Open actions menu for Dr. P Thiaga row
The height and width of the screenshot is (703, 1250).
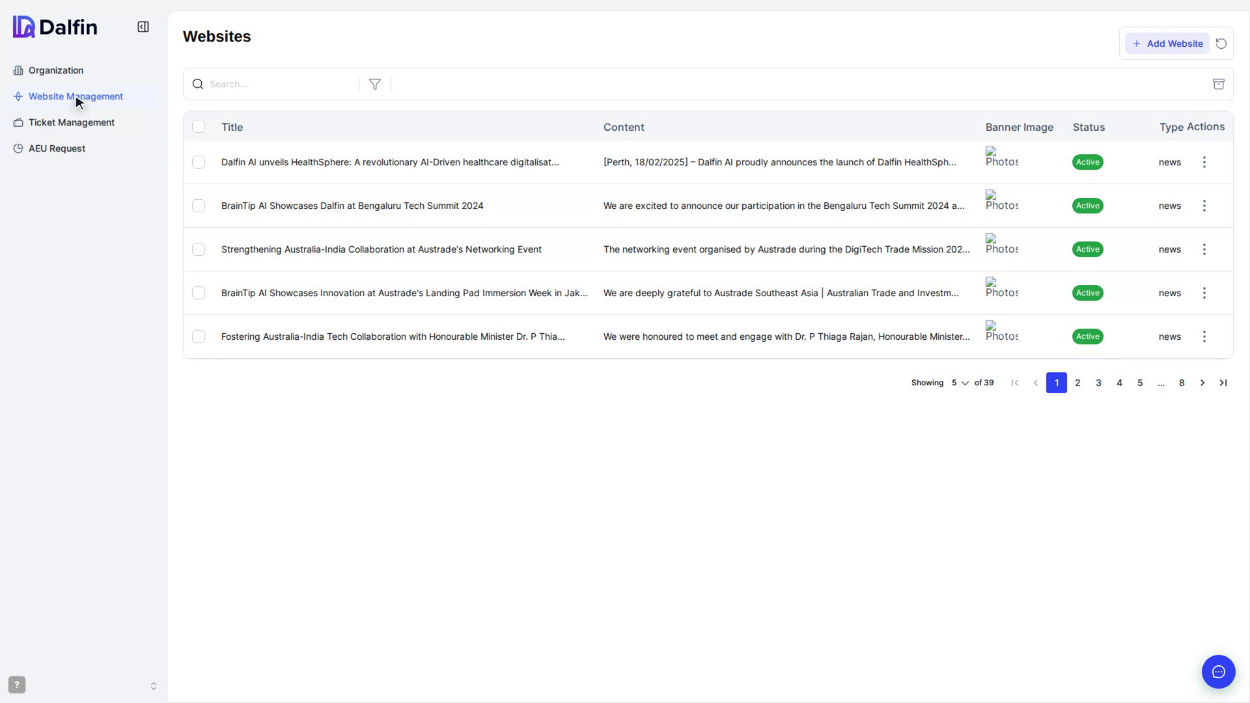[1204, 337]
